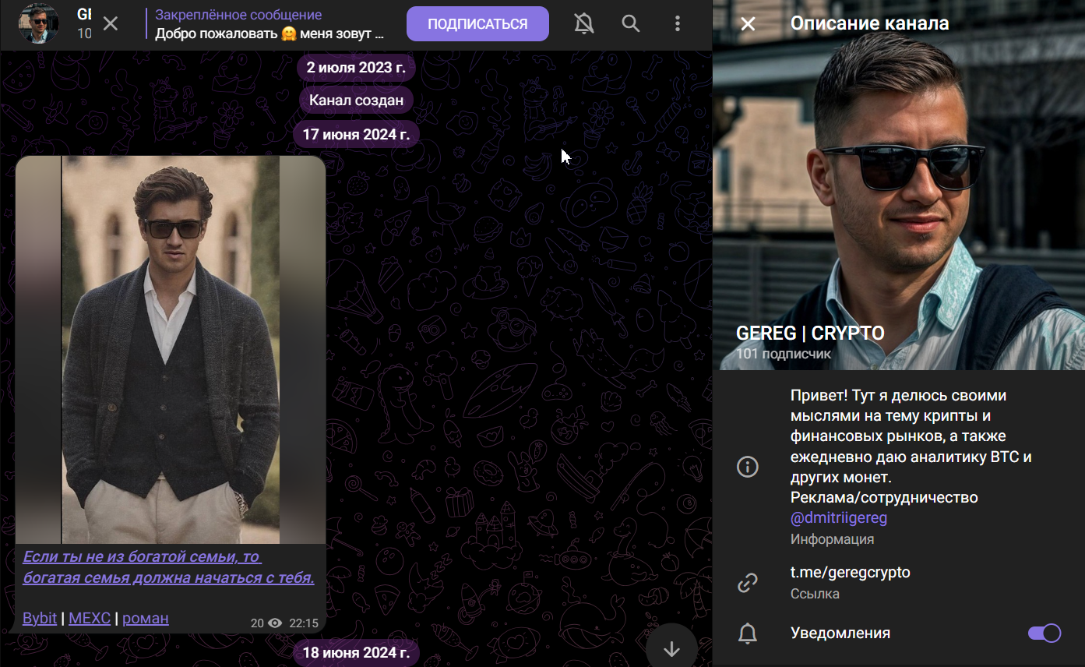Copy the t.me/geregcrypto channel link
The height and width of the screenshot is (667, 1085).
850,573
